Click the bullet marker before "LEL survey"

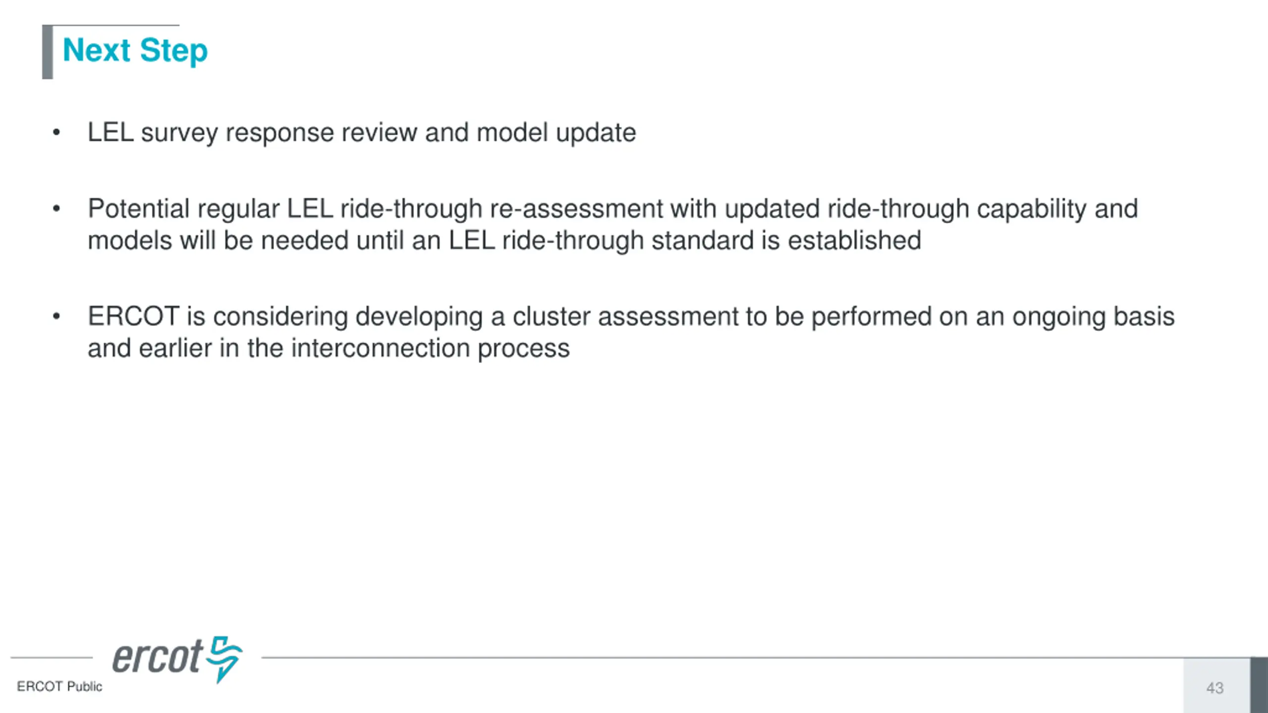click(56, 133)
